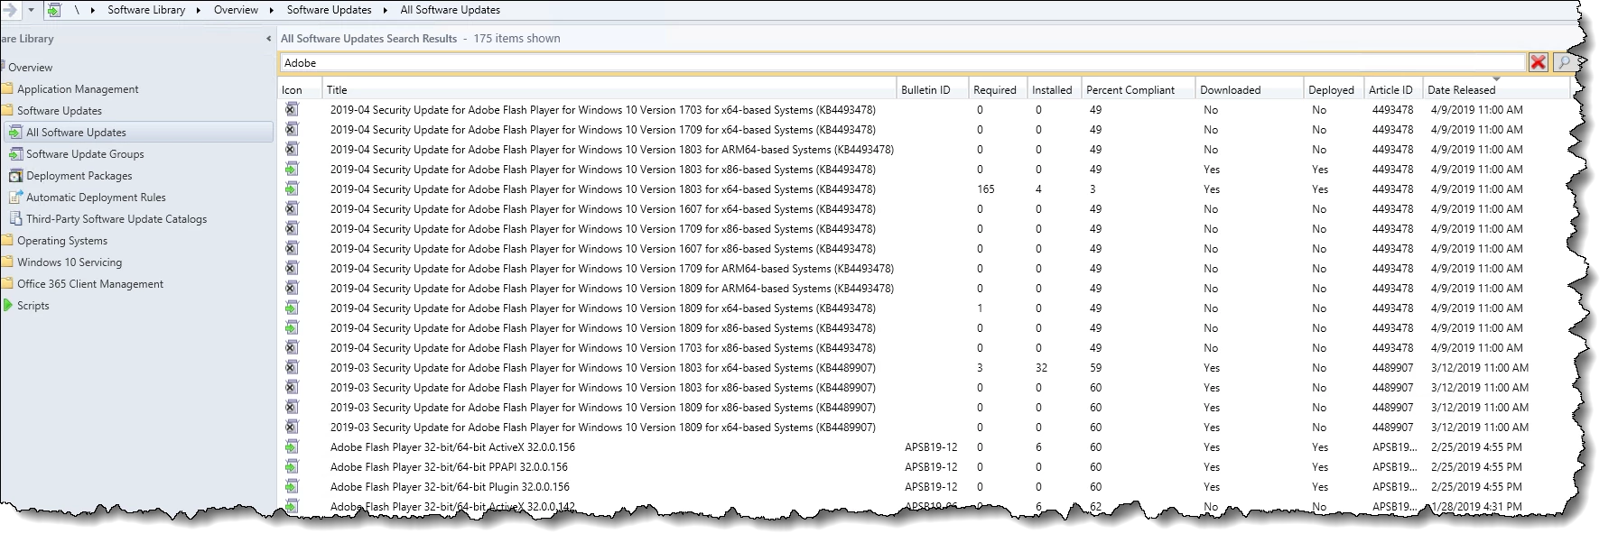Open All Software Updates breadcrumb
Viewport: 1618px width, 552px height.
(450, 10)
